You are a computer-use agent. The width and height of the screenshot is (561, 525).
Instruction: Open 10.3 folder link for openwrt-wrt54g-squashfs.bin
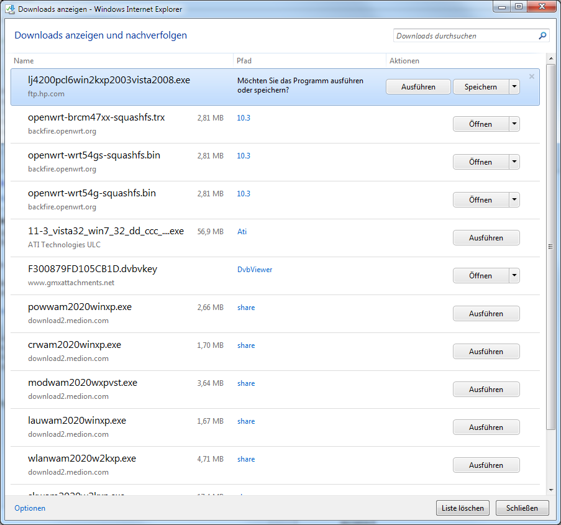coord(244,194)
